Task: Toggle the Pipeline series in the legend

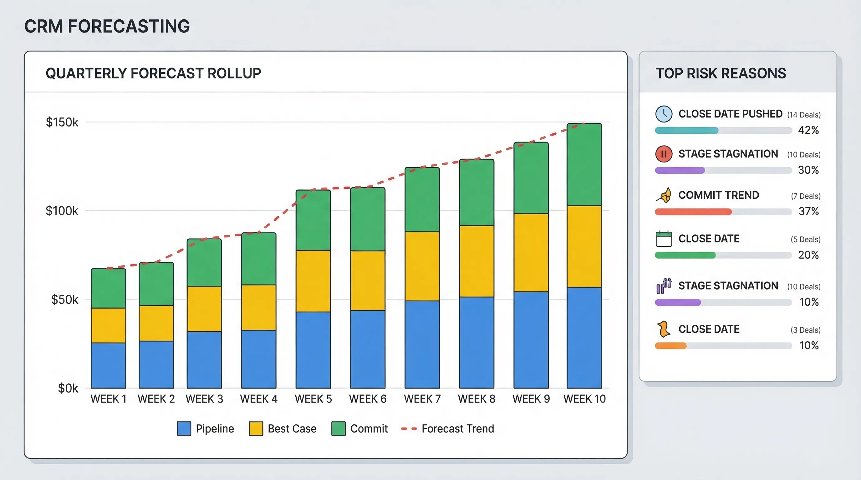Action: pos(184,428)
